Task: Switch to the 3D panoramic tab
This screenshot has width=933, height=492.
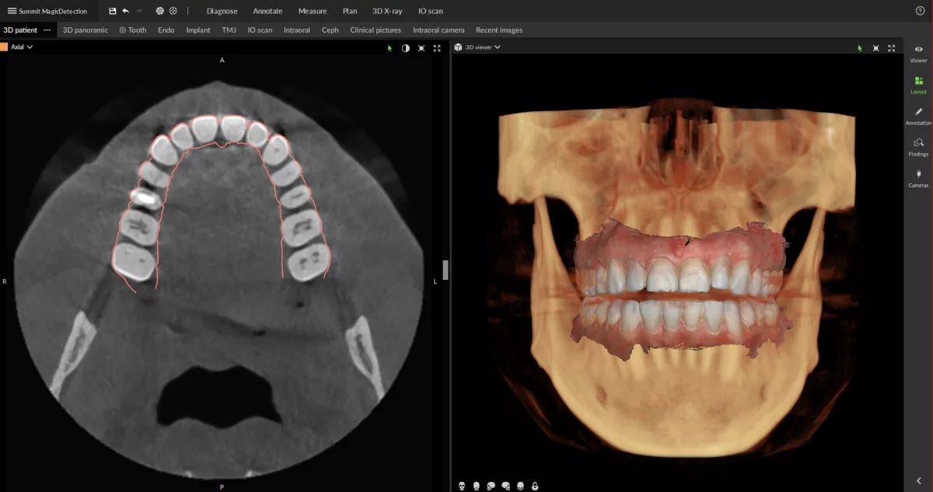Action: (x=85, y=30)
